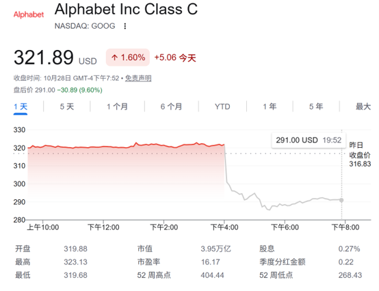Screen dimensions: 379x291
Task: Click the 昨日收盘价 316.83 label
Action: pyautogui.click(x=360, y=155)
